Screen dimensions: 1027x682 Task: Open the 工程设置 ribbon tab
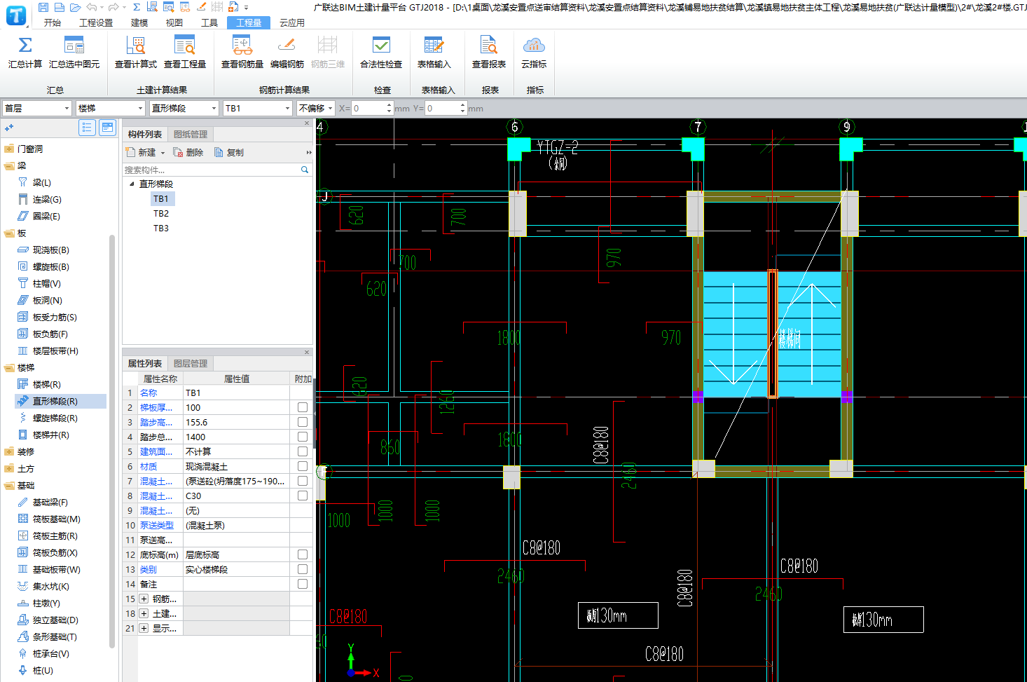tap(96, 22)
